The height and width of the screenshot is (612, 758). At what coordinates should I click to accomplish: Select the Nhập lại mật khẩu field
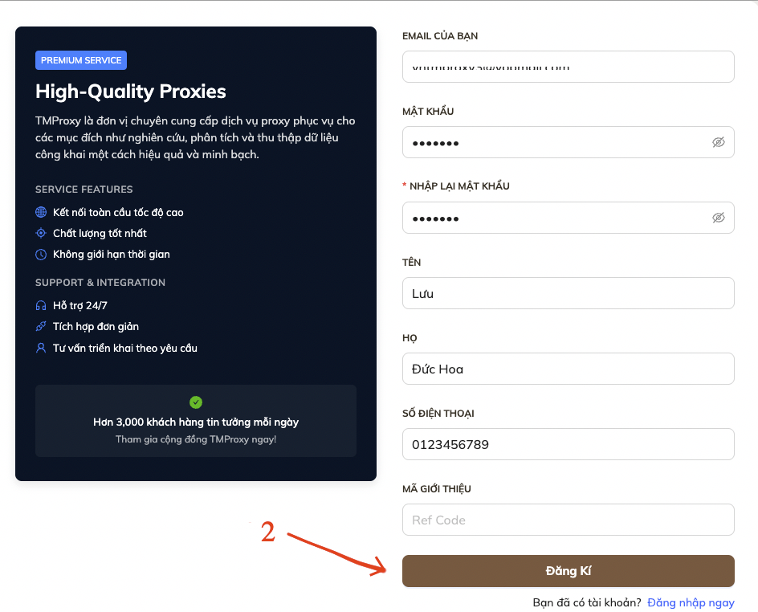coord(554,218)
